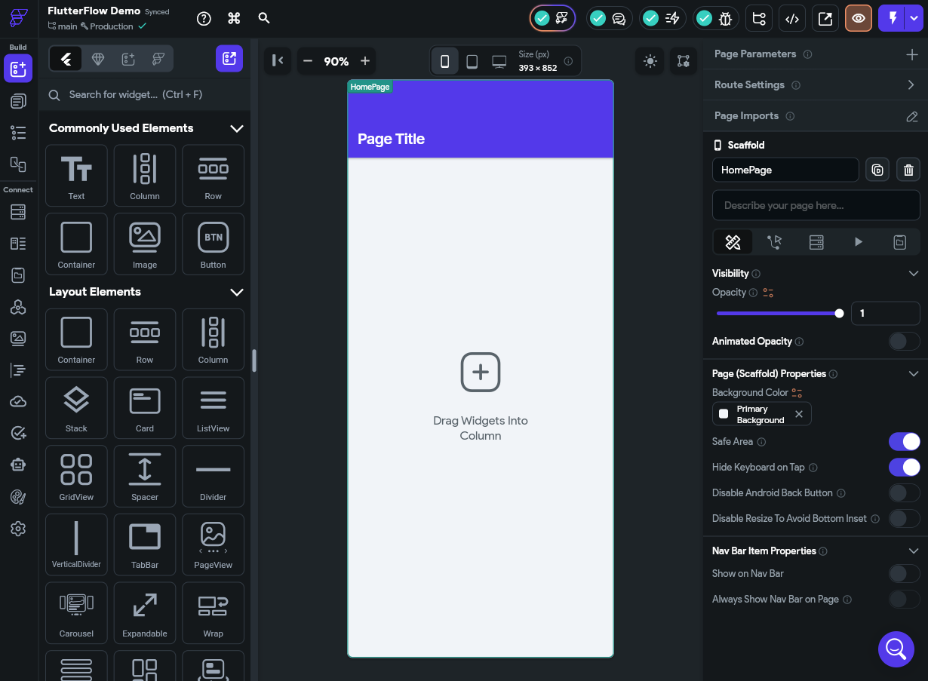Click the search icon in top bar
This screenshot has width=928, height=681.
(264, 18)
